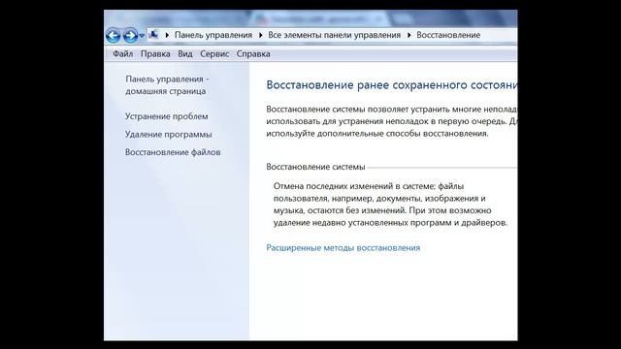Open Восстановление файлов sidebar link
The height and width of the screenshot is (349, 621).
click(173, 152)
